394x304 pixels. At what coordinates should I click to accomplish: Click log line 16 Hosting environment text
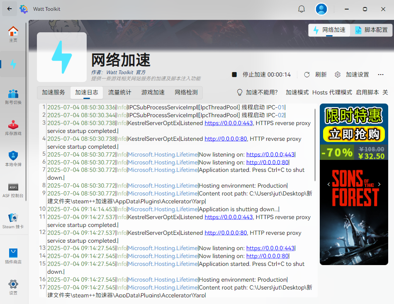point(243,280)
